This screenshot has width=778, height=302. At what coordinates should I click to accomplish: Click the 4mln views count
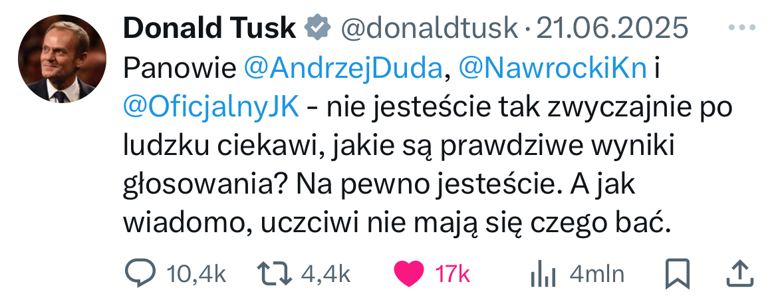click(x=596, y=273)
